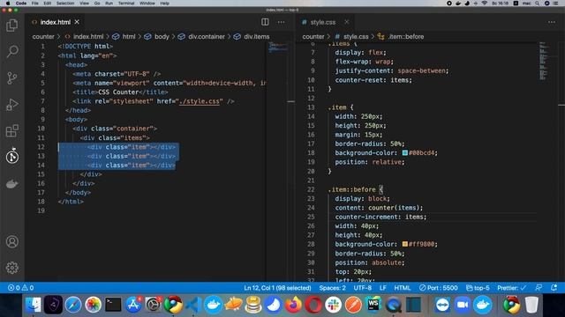Viewport: 565px width, 317px height.
Task: Click the Live Server Port : 5500 status
Action: [x=439, y=288]
